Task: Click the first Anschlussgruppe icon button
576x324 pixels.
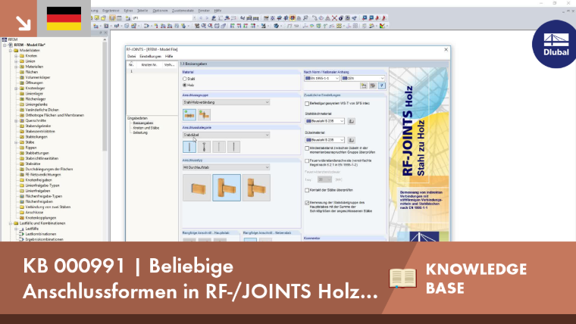Action: [x=189, y=115]
